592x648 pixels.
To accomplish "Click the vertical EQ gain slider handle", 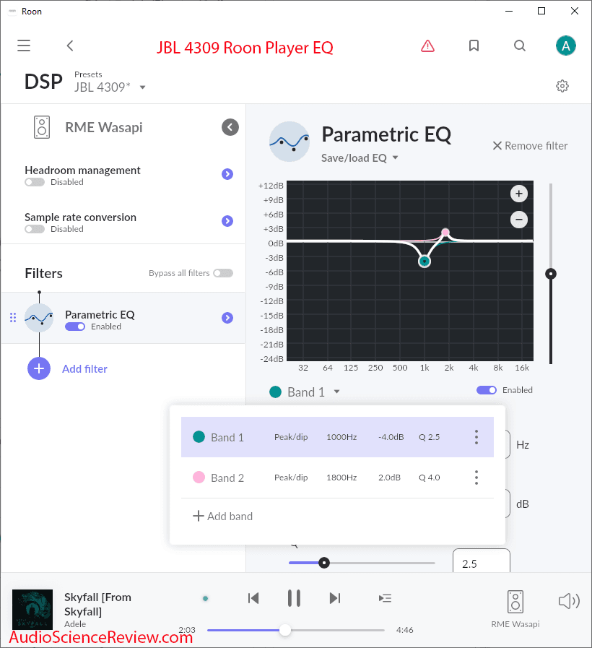I will (x=551, y=274).
